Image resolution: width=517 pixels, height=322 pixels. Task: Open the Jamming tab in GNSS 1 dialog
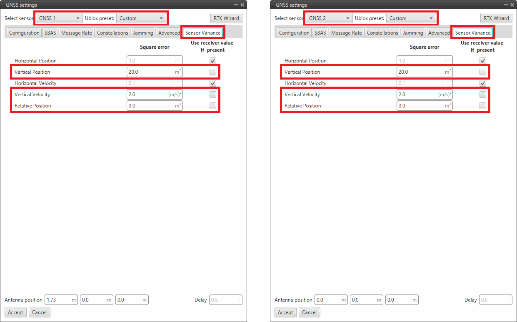(x=143, y=33)
